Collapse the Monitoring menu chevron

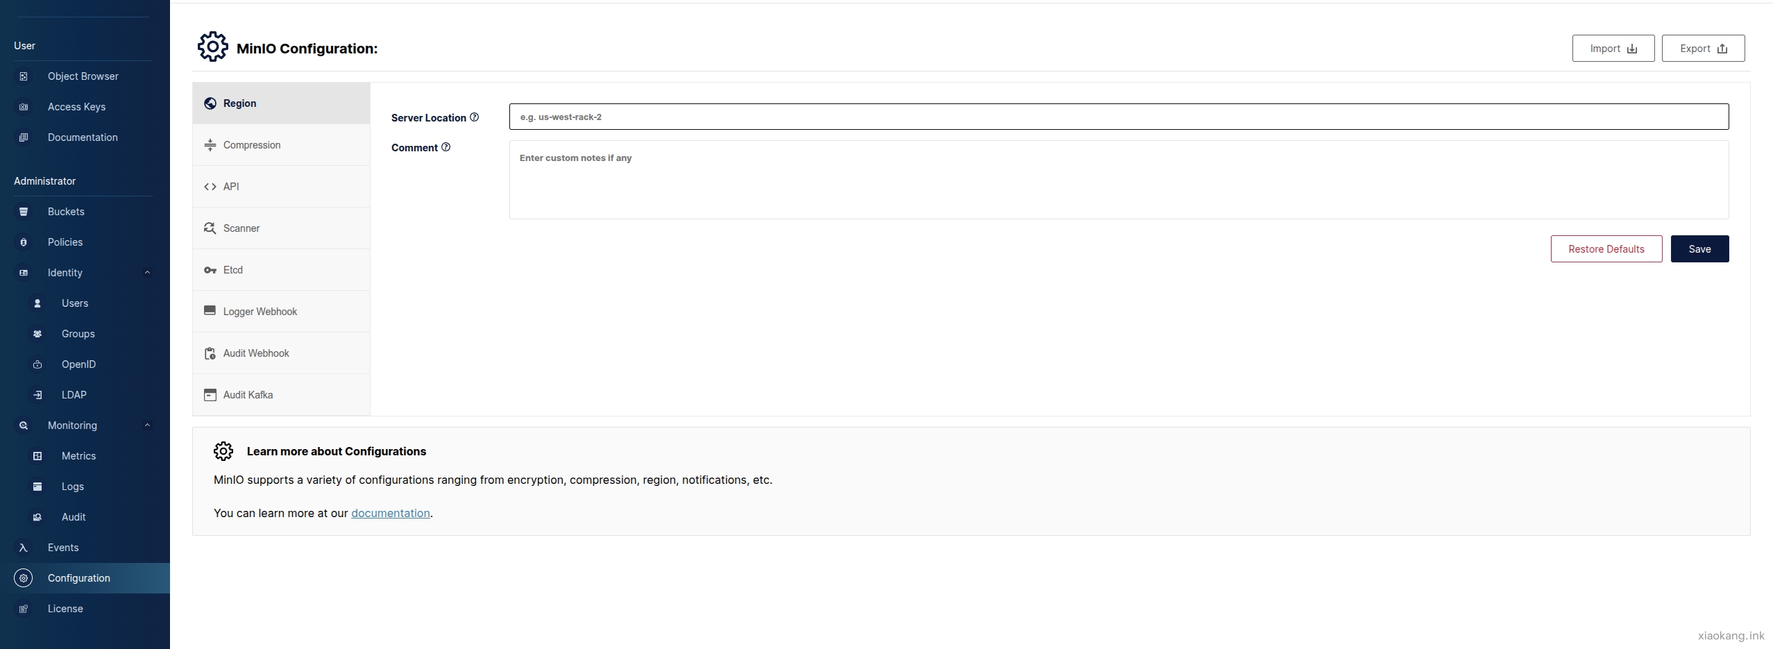tap(147, 425)
